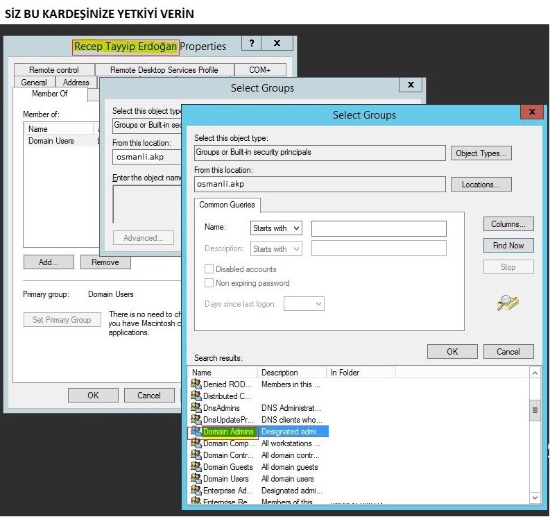This screenshot has width=550, height=517.
Task: Click the Description query text field
Action: (379, 248)
